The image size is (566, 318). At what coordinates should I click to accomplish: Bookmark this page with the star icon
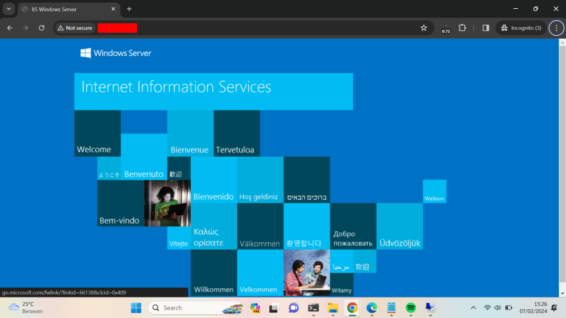pos(424,28)
